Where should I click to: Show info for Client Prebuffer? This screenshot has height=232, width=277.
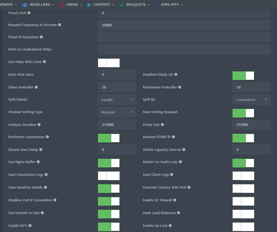tap(36, 87)
